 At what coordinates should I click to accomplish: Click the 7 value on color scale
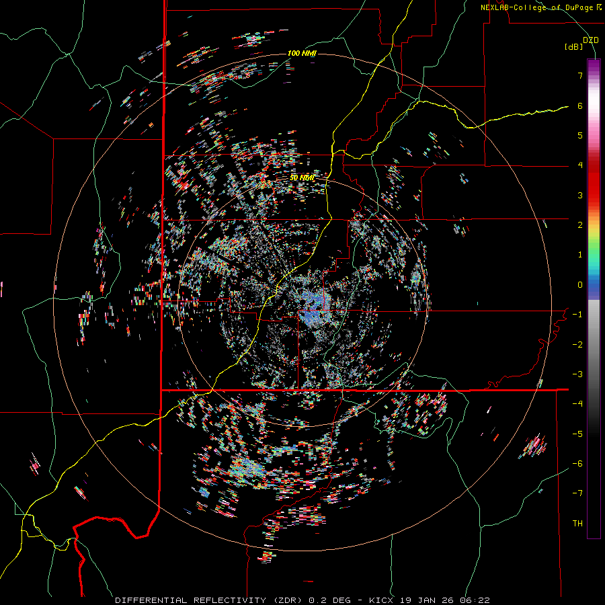coord(580,75)
